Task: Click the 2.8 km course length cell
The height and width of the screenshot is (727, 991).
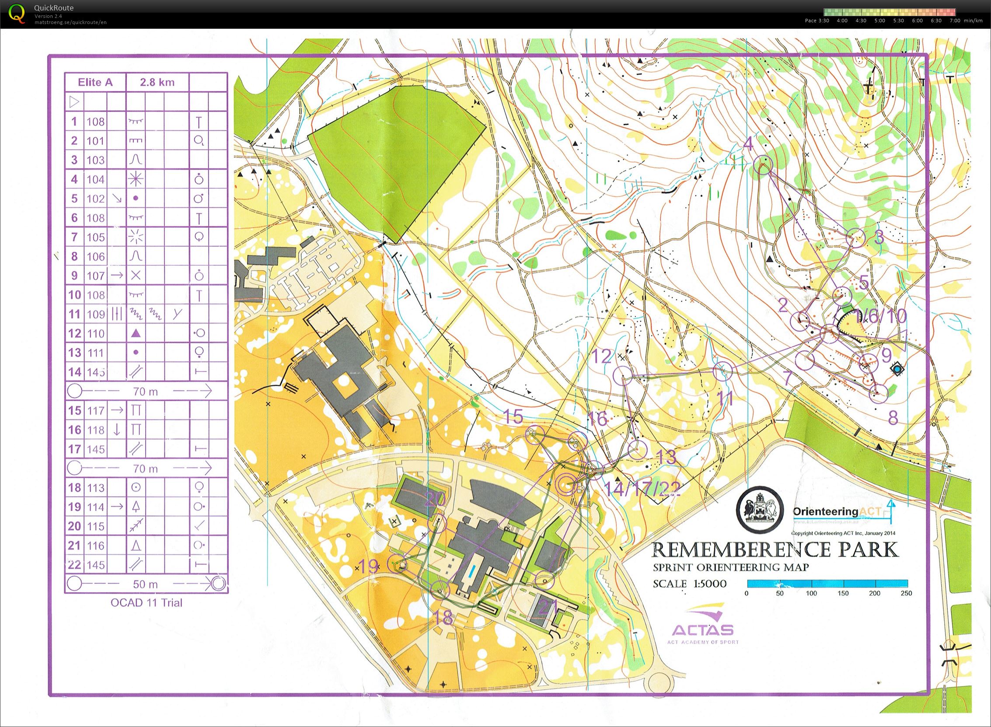Action: click(x=157, y=82)
